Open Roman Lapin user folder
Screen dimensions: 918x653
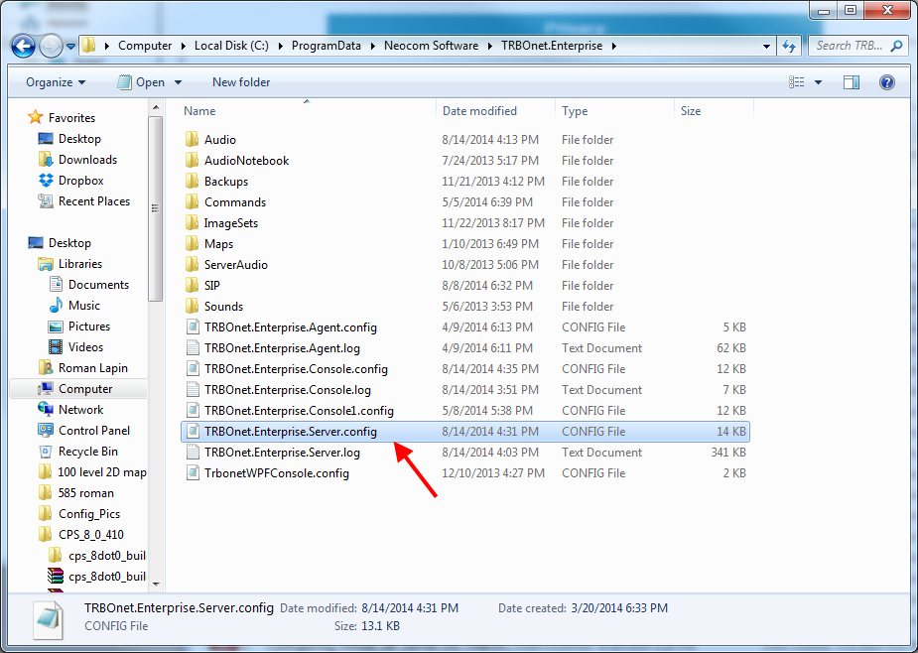(92, 368)
